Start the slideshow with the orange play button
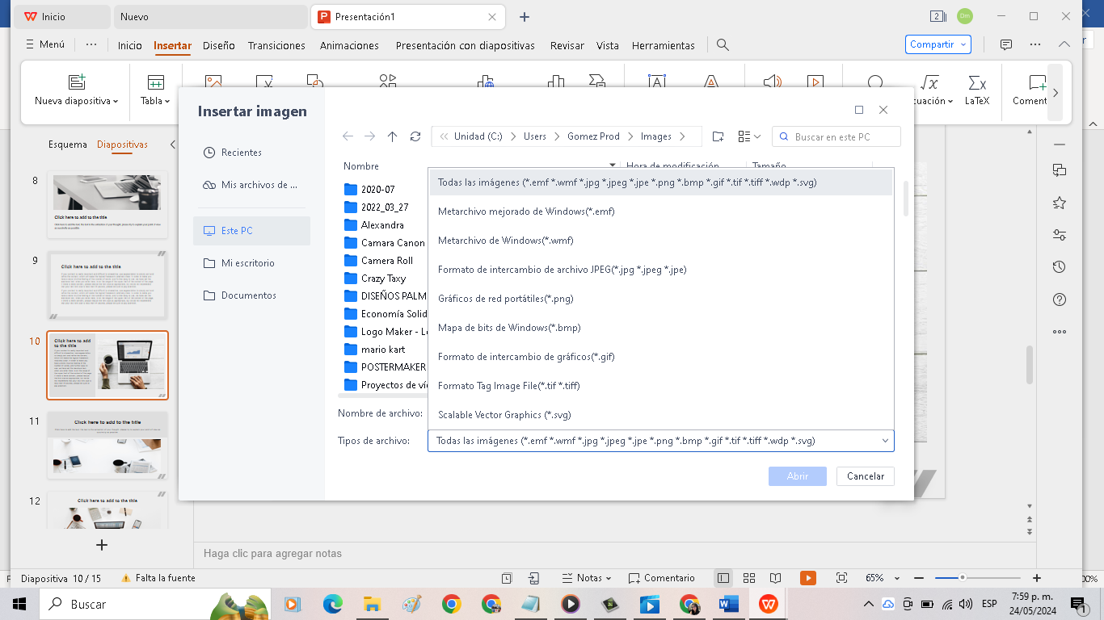 808,578
